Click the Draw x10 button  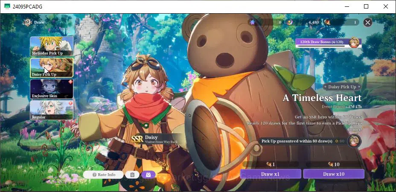point(334,174)
